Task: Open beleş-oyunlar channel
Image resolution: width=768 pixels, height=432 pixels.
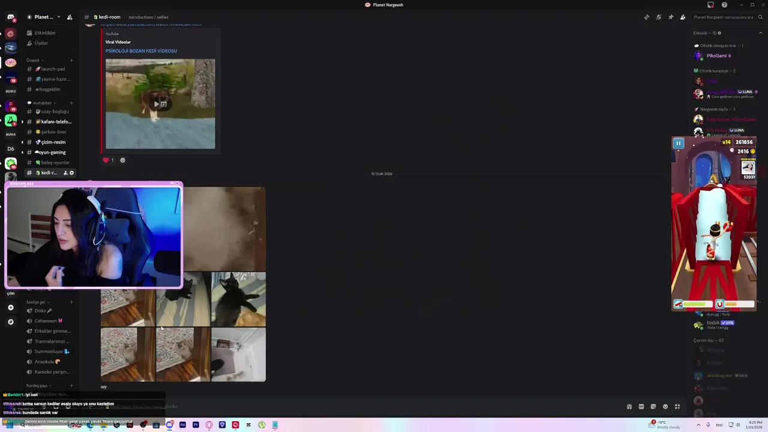Action: pos(50,163)
